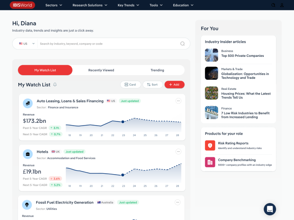The width and height of the screenshot is (294, 220).
Task: Click the 2023 data point on Hotels chart
Action: pos(123,175)
